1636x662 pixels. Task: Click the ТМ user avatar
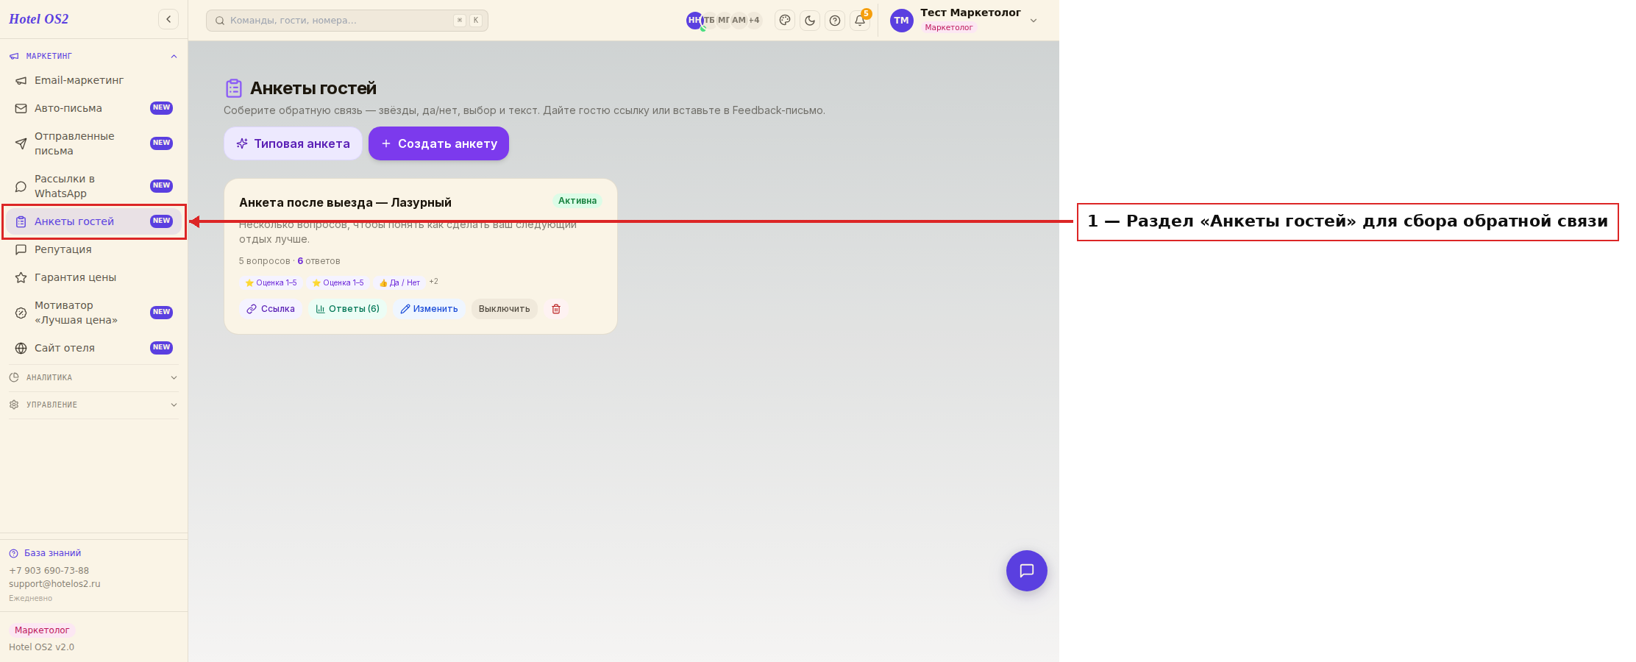tap(902, 21)
